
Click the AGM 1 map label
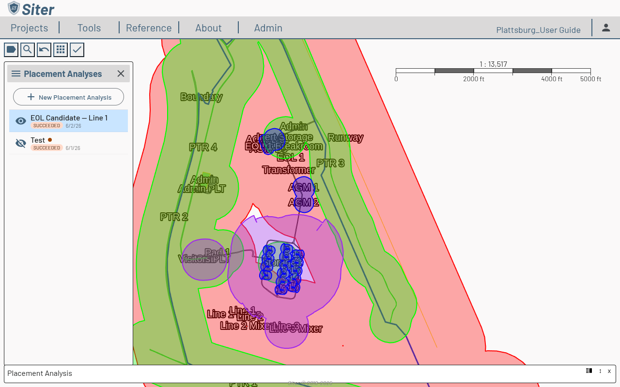tap(303, 187)
